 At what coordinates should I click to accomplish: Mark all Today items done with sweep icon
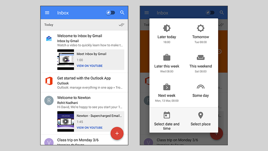coord(122,25)
